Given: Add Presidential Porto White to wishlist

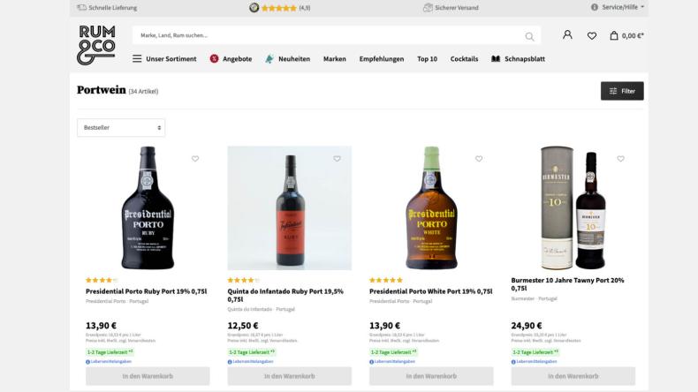Looking at the screenshot, I should click(x=479, y=159).
